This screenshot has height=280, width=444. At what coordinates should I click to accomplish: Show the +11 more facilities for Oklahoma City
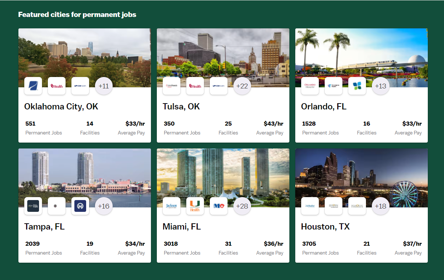tap(104, 86)
